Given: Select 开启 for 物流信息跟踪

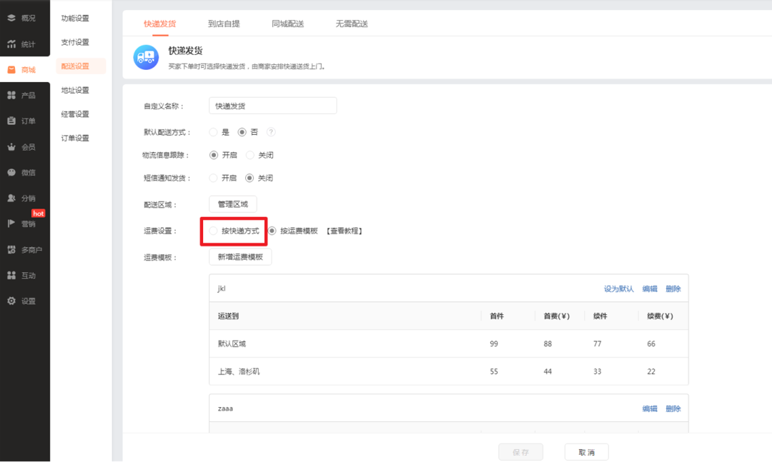Looking at the screenshot, I should pyautogui.click(x=213, y=155).
